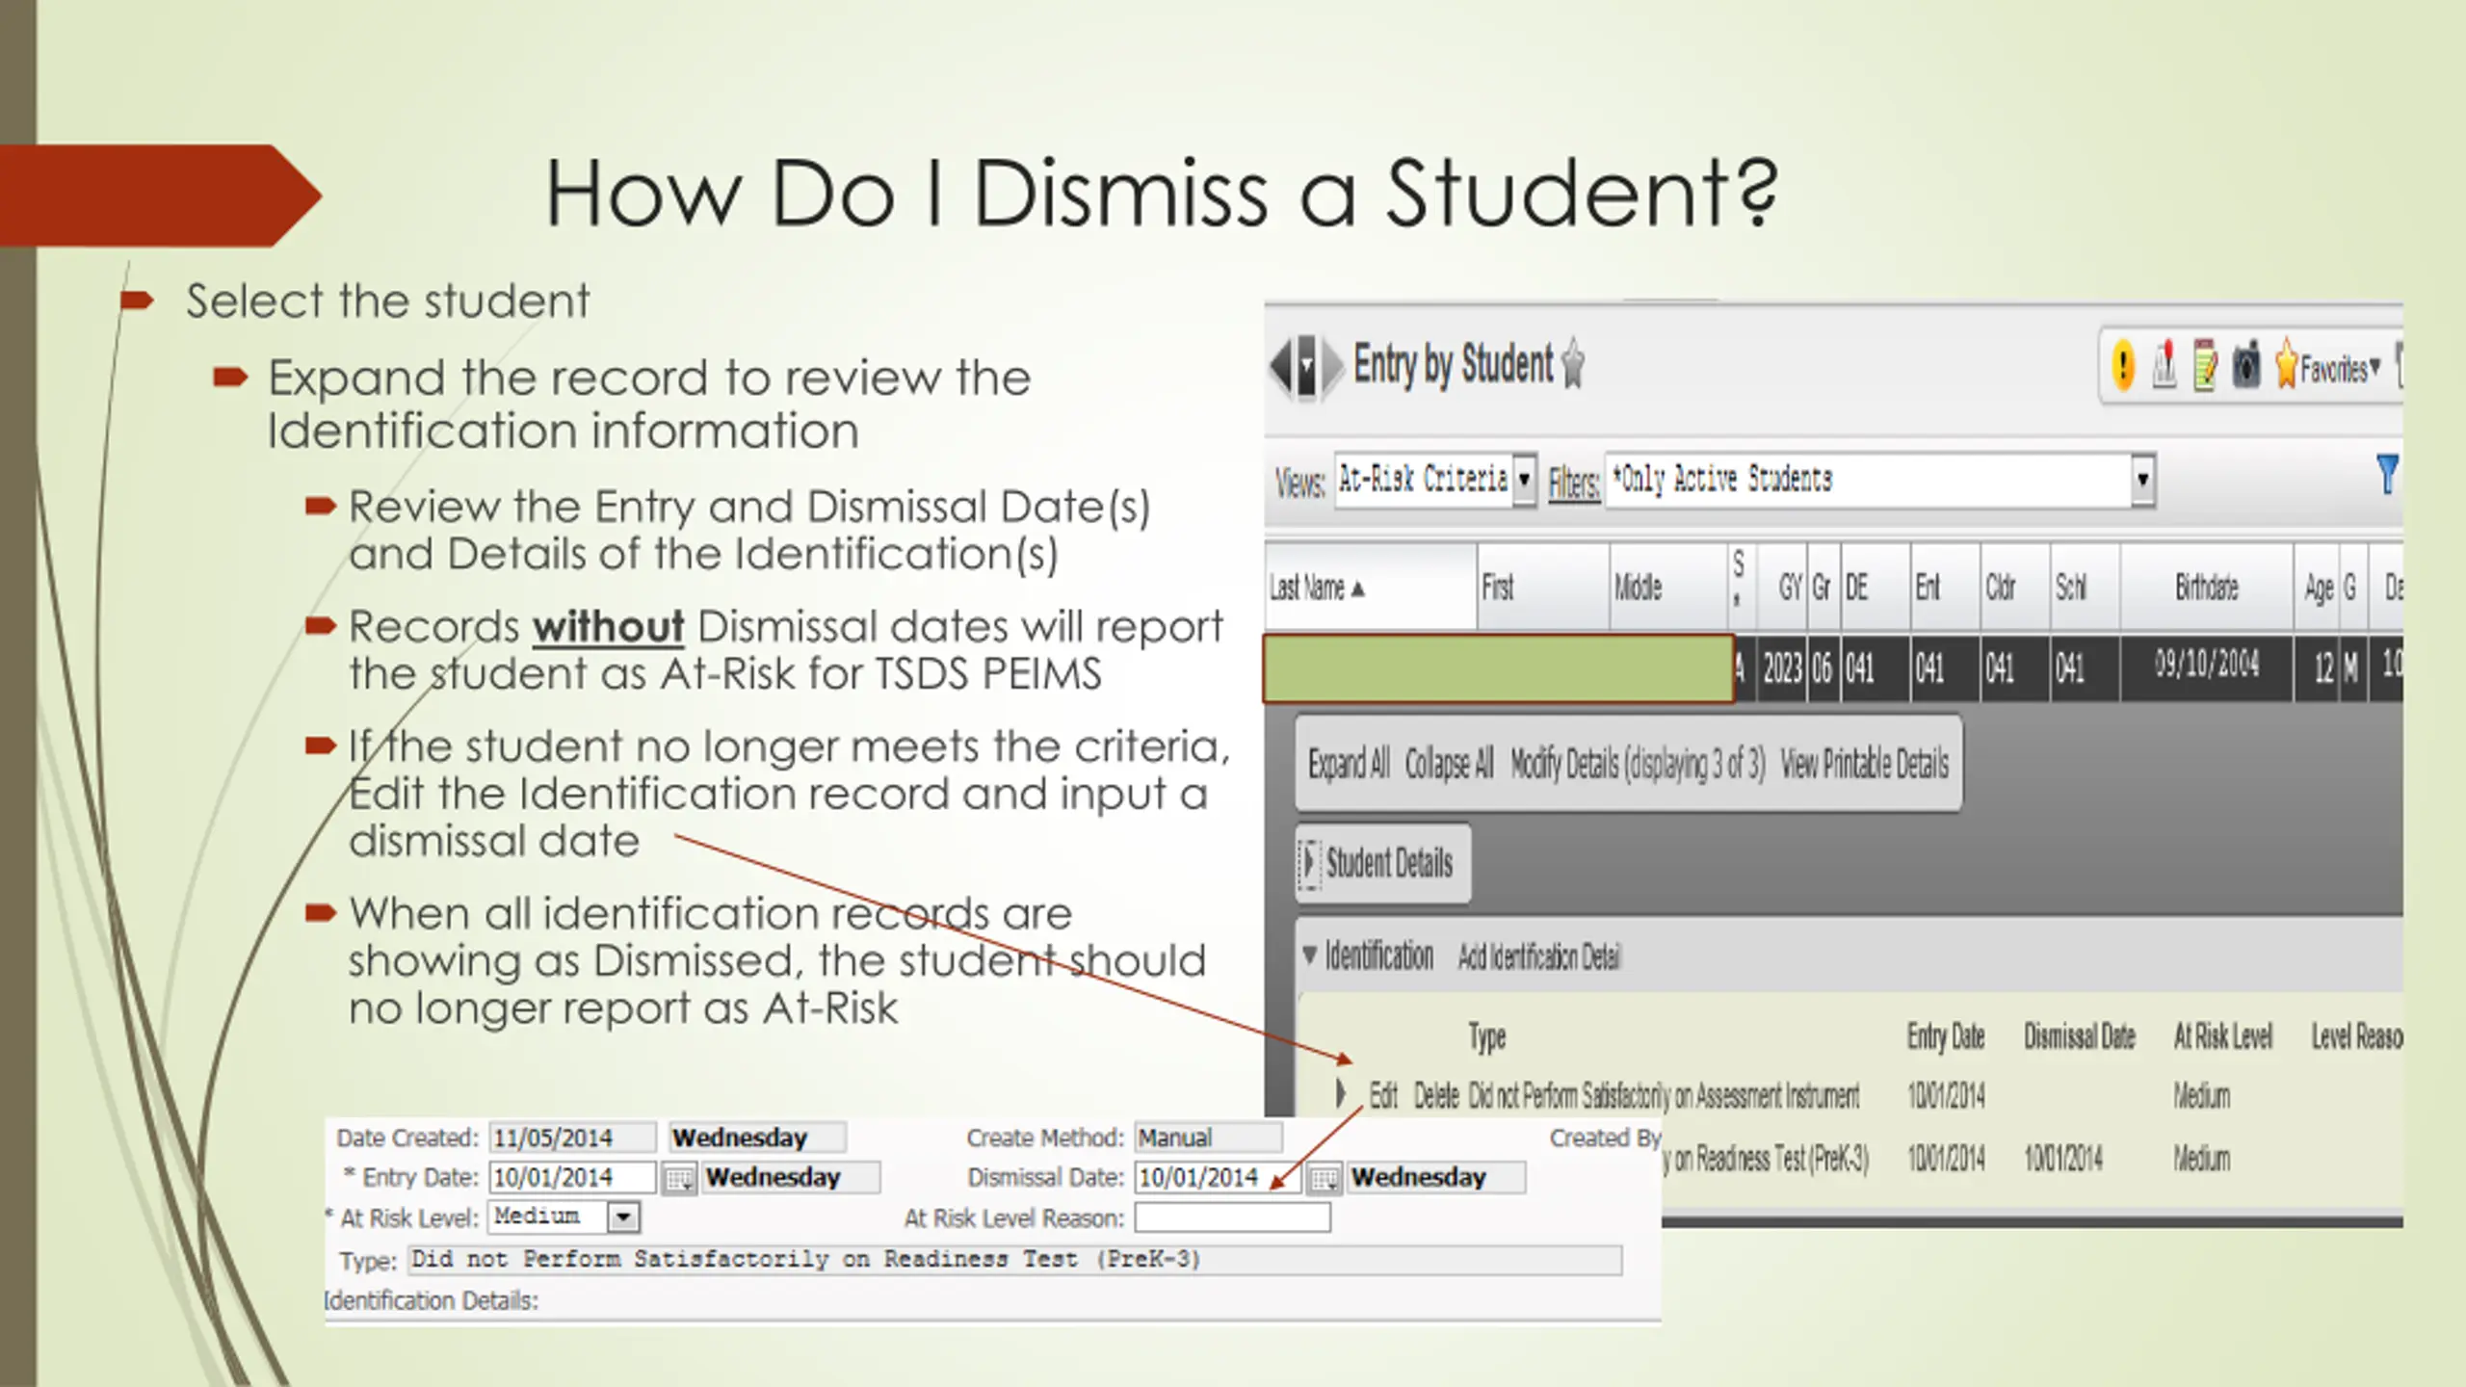Click the Gr column header
This screenshot has width=2466, height=1387.
point(1823,587)
